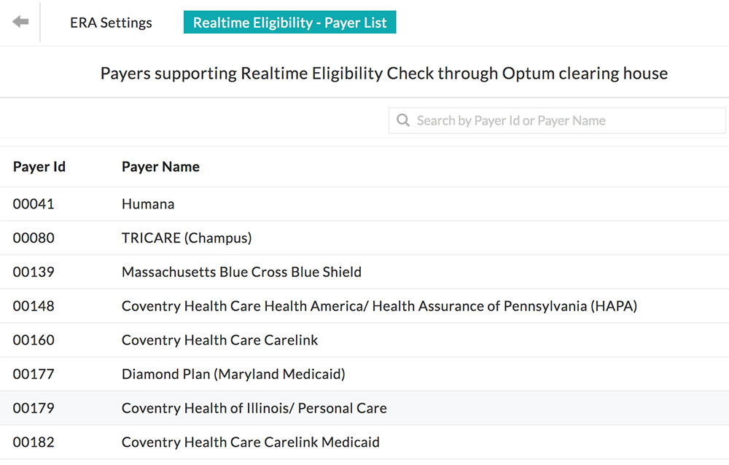Click the Payer Id column header
This screenshot has width=729, height=465.
(x=39, y=167)
